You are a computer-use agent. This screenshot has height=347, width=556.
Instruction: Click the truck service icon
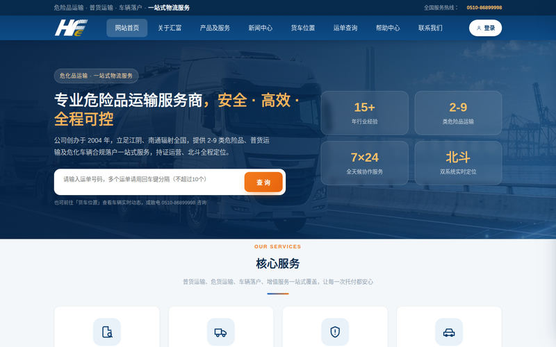[220, 332]
